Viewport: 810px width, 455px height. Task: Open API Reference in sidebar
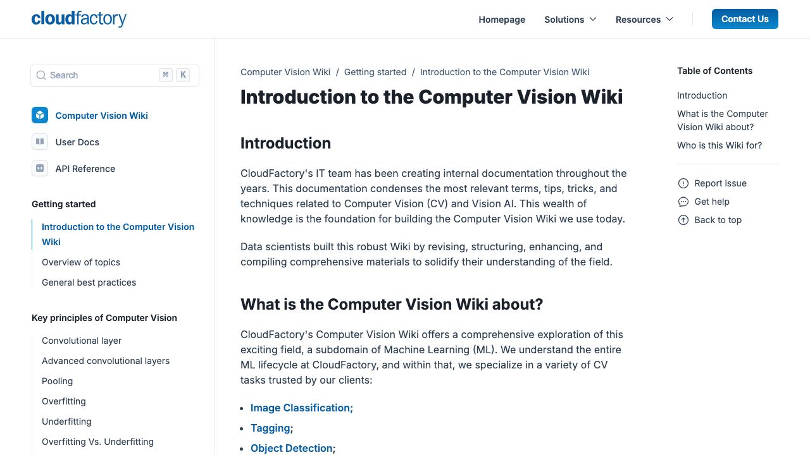pos(85,169)
